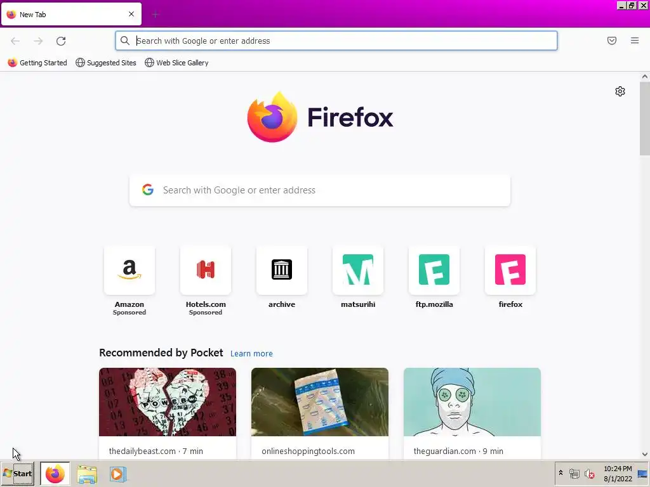Click scrollbar down arrow

[x=645, y=454]
